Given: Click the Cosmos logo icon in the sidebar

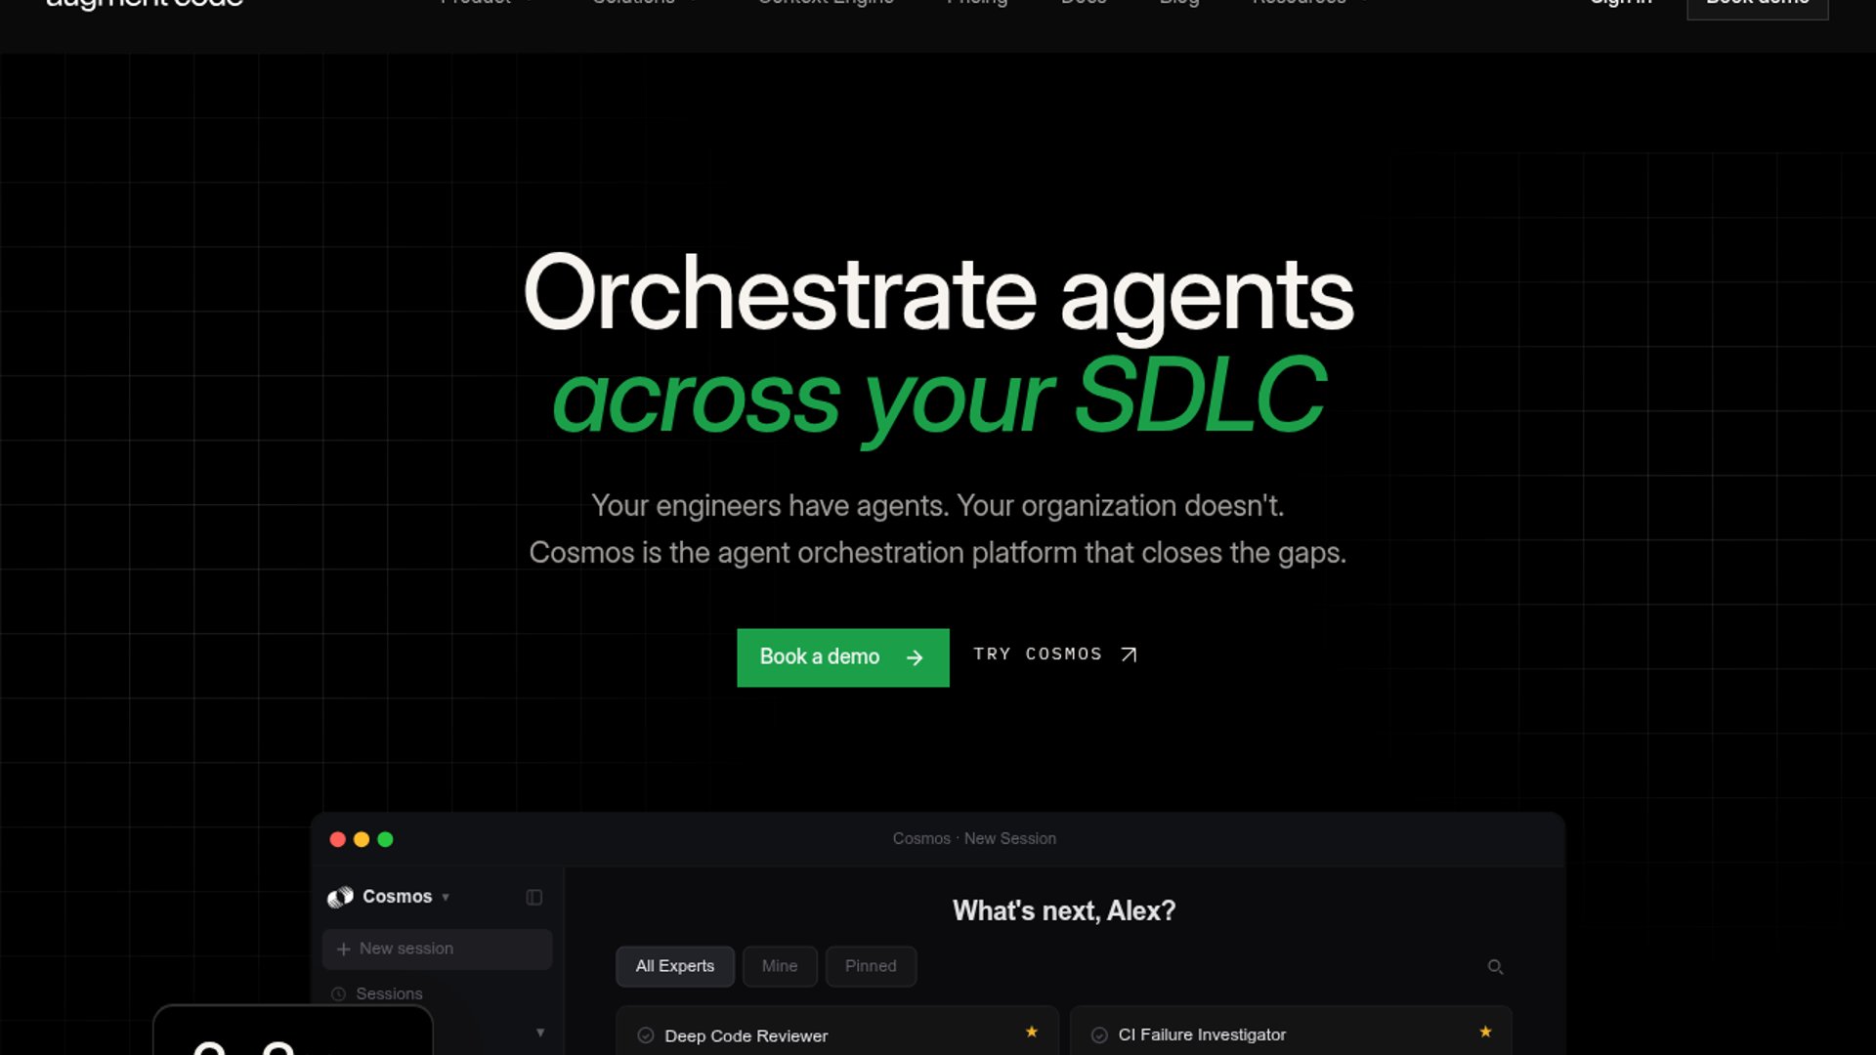Looking at the screenshot, I should tap(340, 897).
